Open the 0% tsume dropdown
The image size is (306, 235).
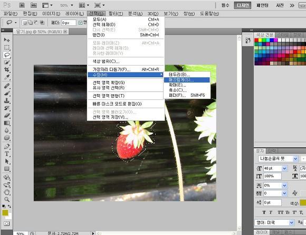click(284, 186)
